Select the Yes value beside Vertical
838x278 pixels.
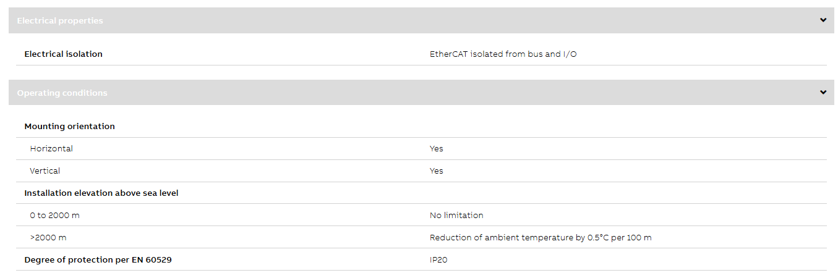[437, 171]
